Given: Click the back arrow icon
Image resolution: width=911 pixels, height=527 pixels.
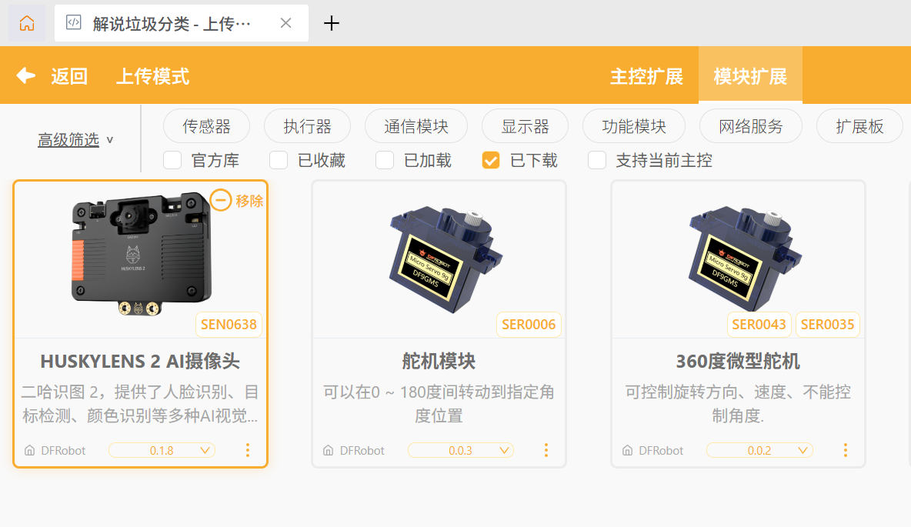Looking at the screenshot, I should (25, 75).
